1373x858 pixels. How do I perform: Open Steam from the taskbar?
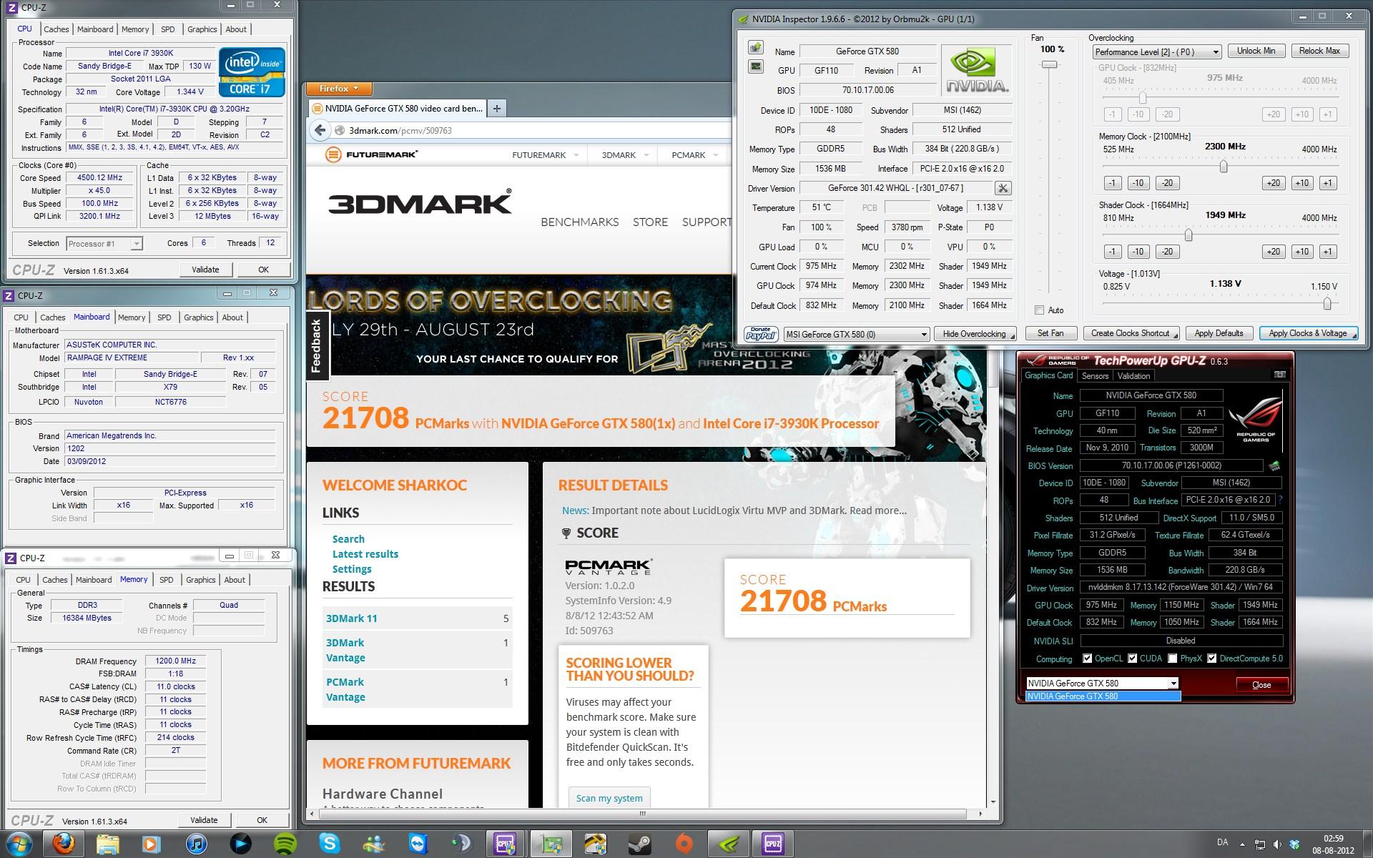[639, 844]
